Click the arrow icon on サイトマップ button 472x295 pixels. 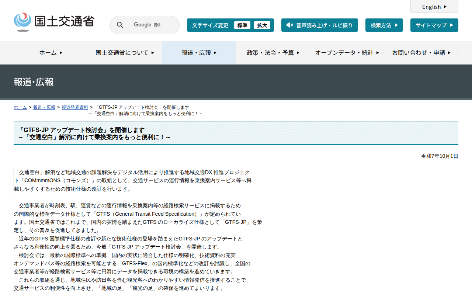(x=452, y=25)
